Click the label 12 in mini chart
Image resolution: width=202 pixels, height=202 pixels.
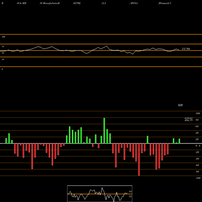point(130,196)
